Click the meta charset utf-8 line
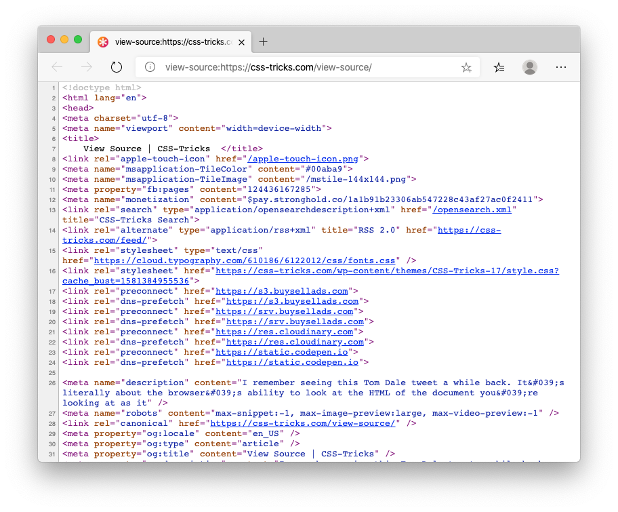 tap(120, 118)
